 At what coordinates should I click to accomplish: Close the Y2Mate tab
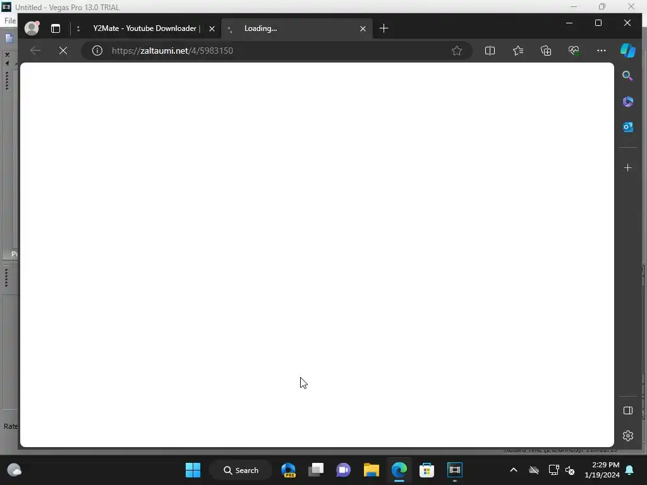point(212,28)
